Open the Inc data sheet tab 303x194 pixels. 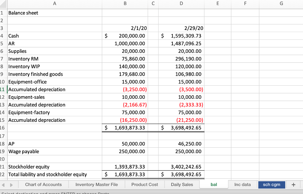point(243,185)
